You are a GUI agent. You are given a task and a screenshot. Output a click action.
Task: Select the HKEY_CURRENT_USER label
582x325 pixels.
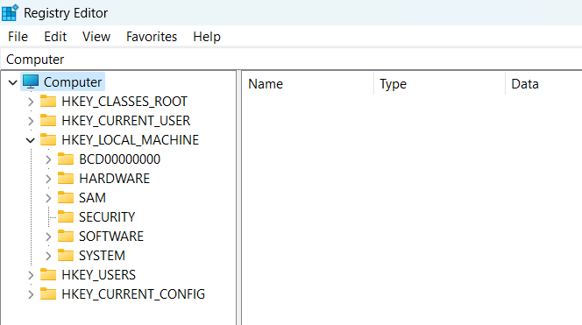(x=126, y=121)
